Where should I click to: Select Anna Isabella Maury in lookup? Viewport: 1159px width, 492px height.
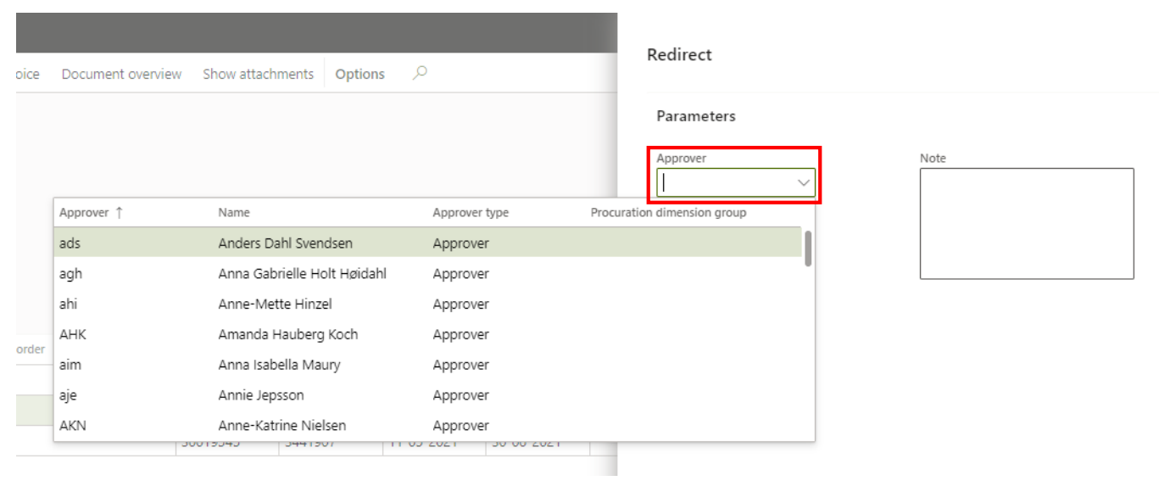click(279, 366)
